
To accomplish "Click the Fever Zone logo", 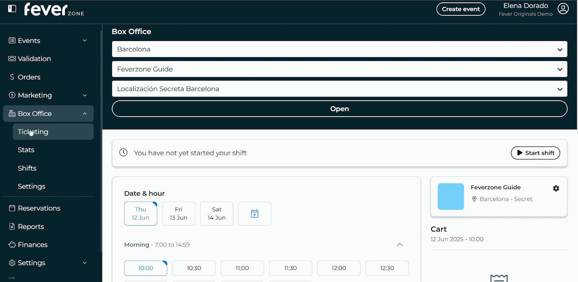I will pyautogui.click(x=54, y=9).
